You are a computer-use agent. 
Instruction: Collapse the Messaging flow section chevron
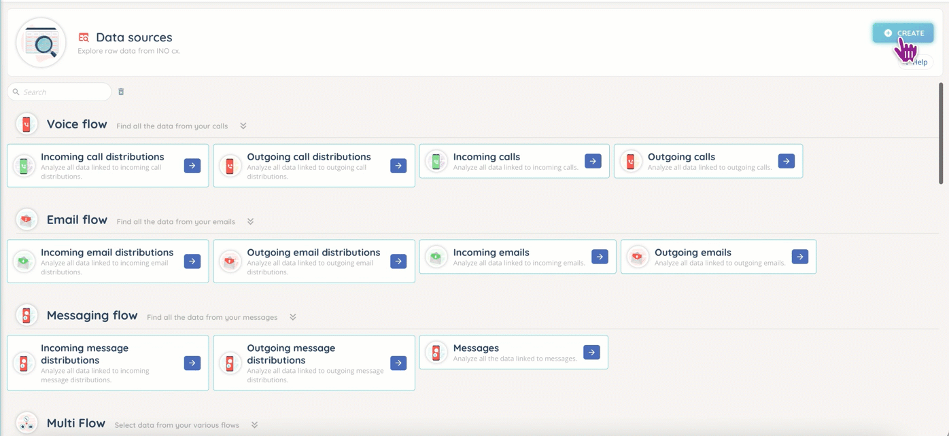293,317
